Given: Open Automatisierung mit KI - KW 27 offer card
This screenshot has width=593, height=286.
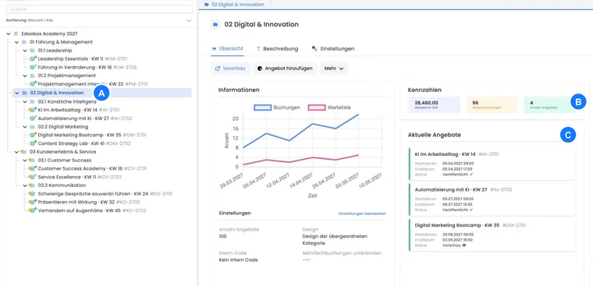Looking at the screenshot, I should click(x=492, y=199).
